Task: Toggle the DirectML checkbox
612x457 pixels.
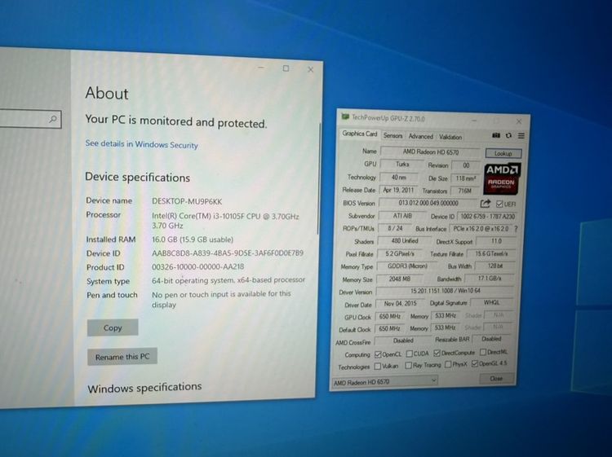Action: [483, 352]
